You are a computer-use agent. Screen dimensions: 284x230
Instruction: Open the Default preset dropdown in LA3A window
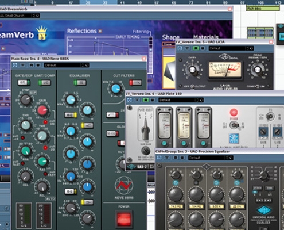tap(227, 48)
